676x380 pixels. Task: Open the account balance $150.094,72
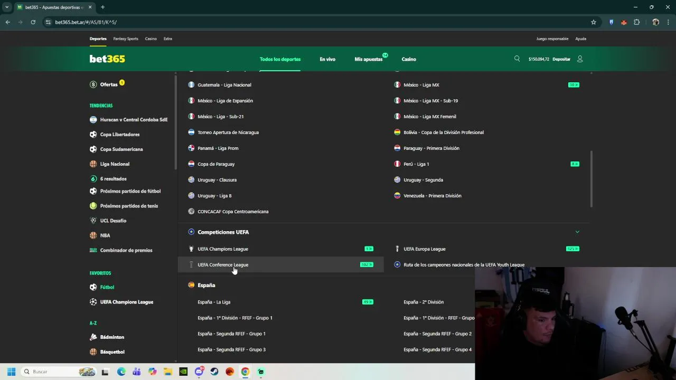click(539, 59)
